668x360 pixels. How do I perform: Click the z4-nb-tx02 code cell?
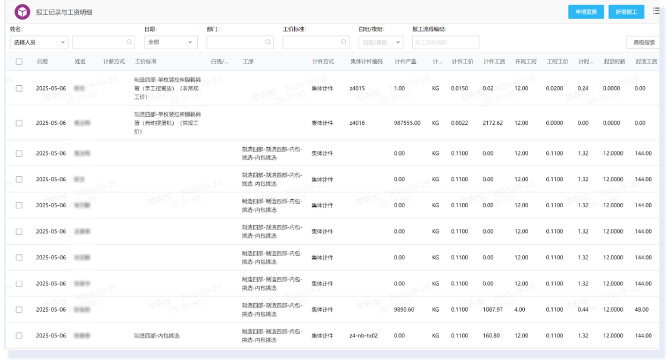(363, 336)
